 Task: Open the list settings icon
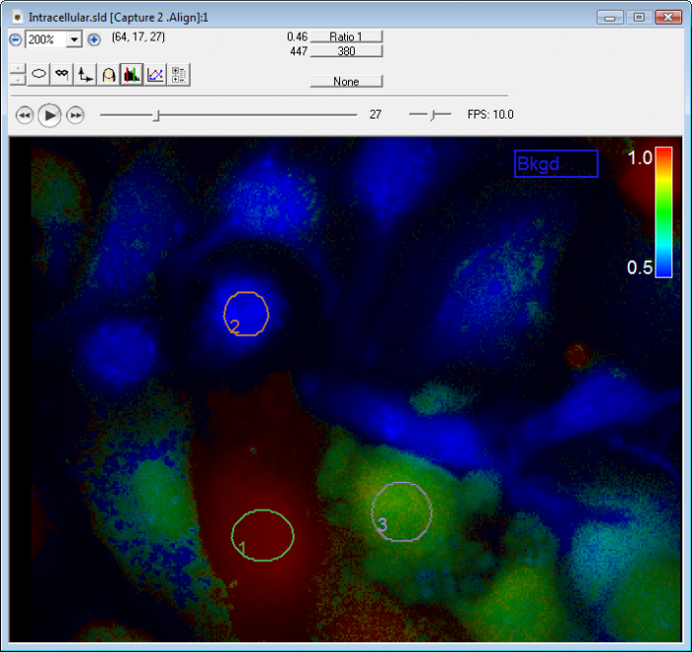(179, 73)
